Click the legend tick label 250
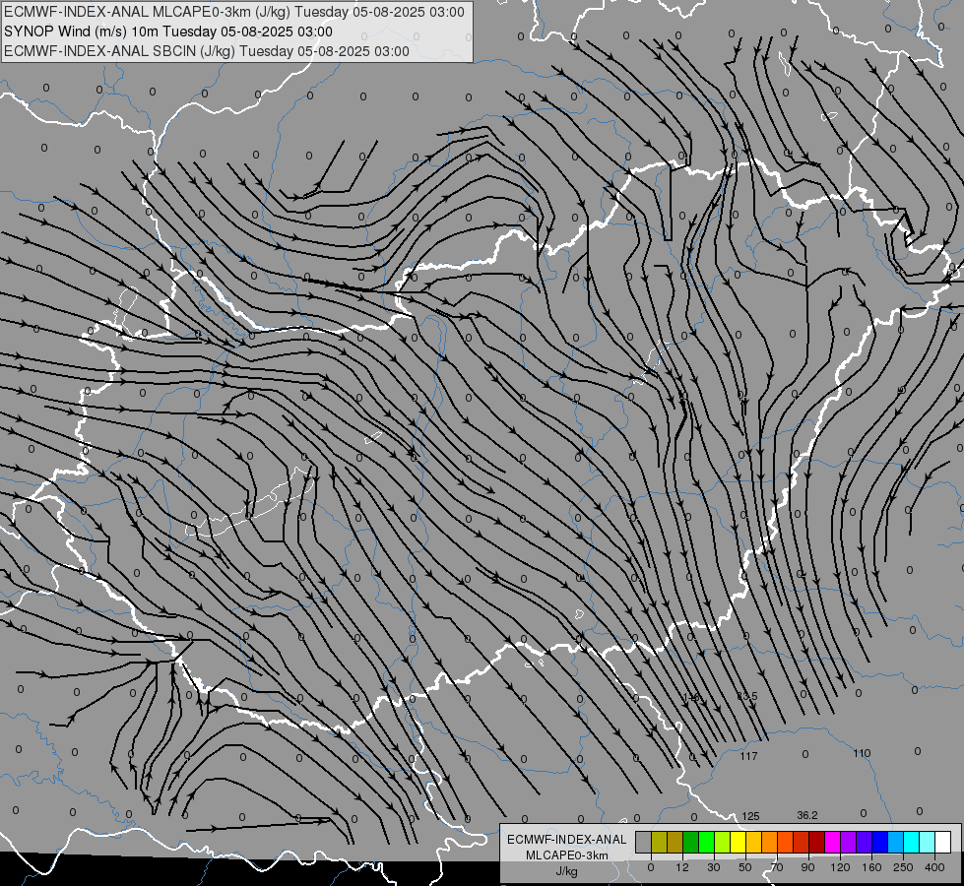 pos(903,867)
